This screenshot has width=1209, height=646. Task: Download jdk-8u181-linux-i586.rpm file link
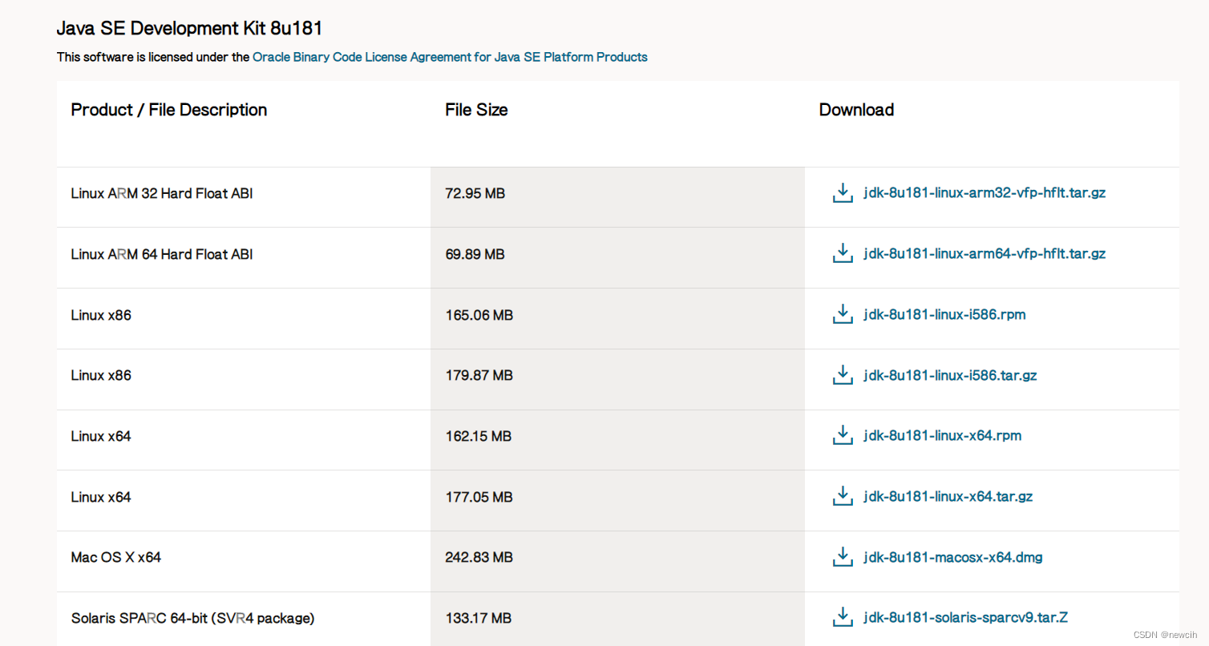(944, 314)
